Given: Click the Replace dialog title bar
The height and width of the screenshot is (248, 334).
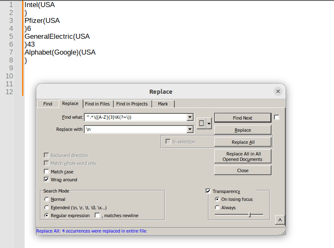Looking at the screenshot, I should click(161, 92).
